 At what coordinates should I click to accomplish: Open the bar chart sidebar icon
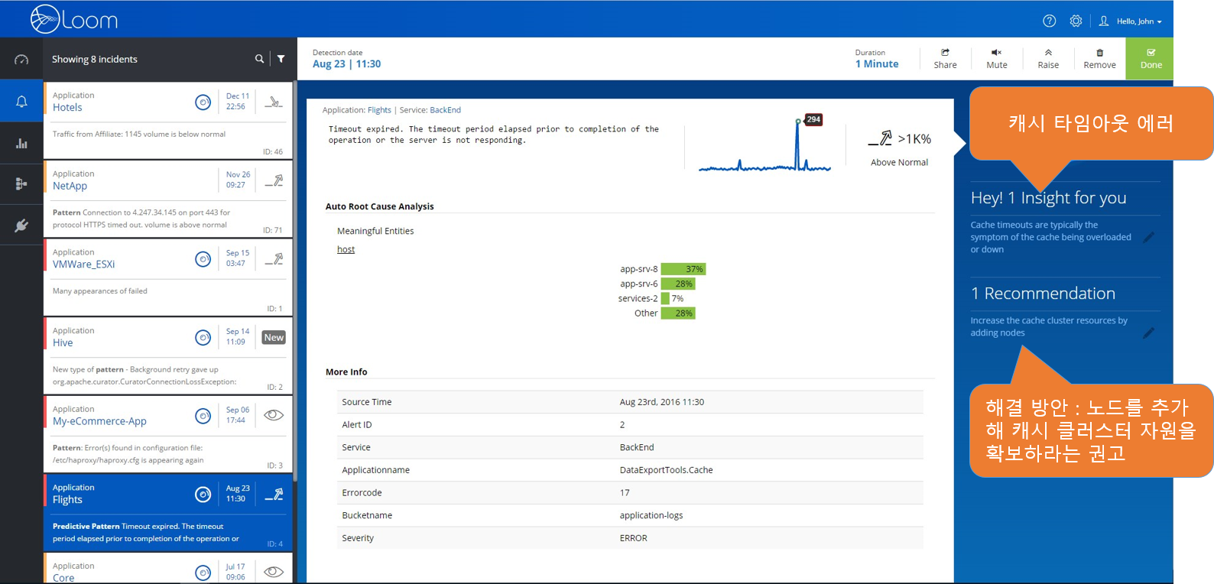pos(21,143)
